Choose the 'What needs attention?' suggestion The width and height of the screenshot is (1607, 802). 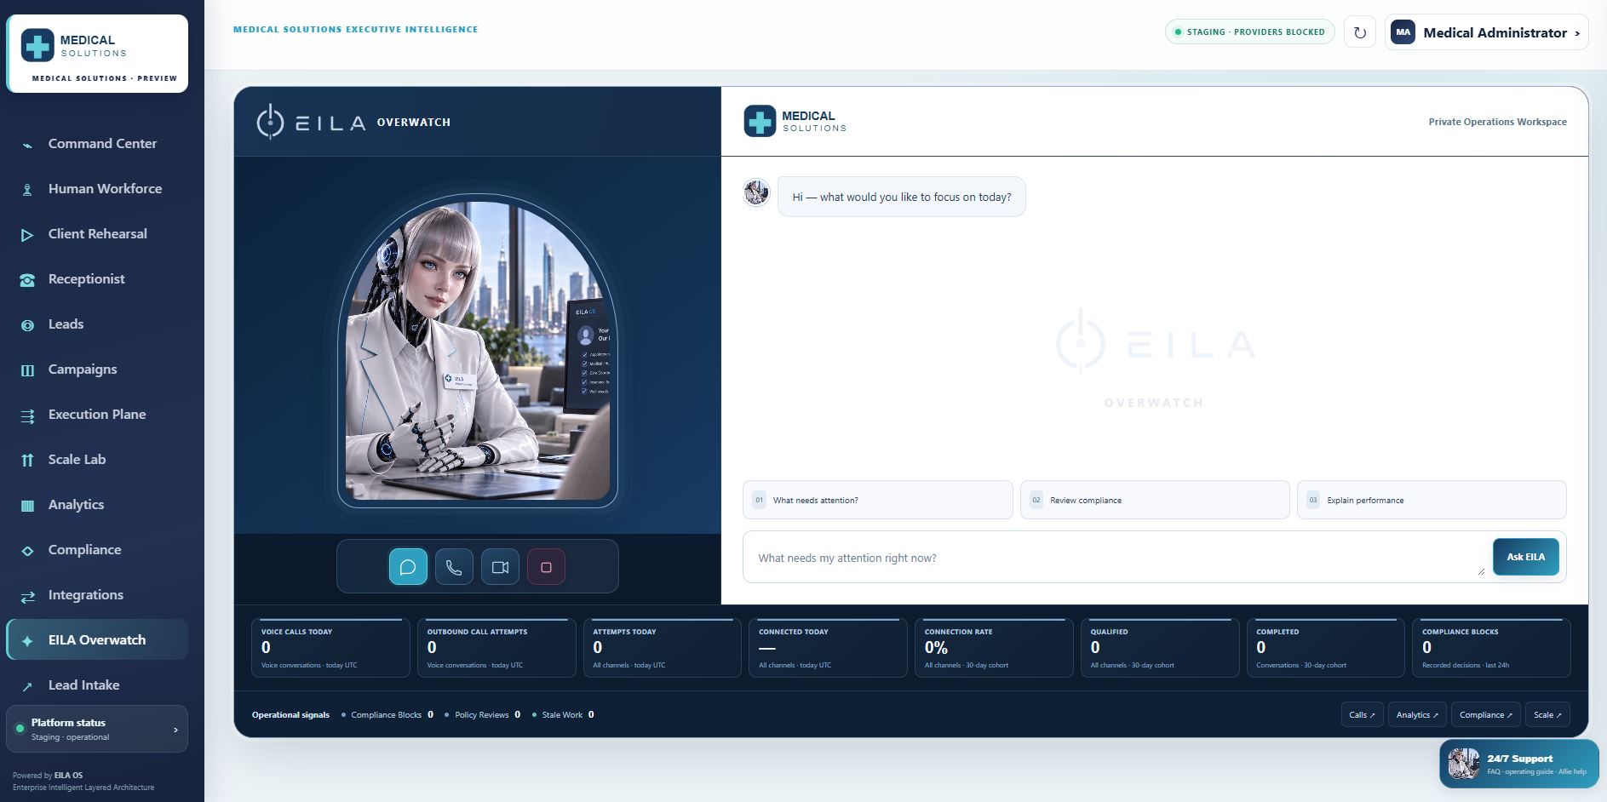(x=877, y=500)
